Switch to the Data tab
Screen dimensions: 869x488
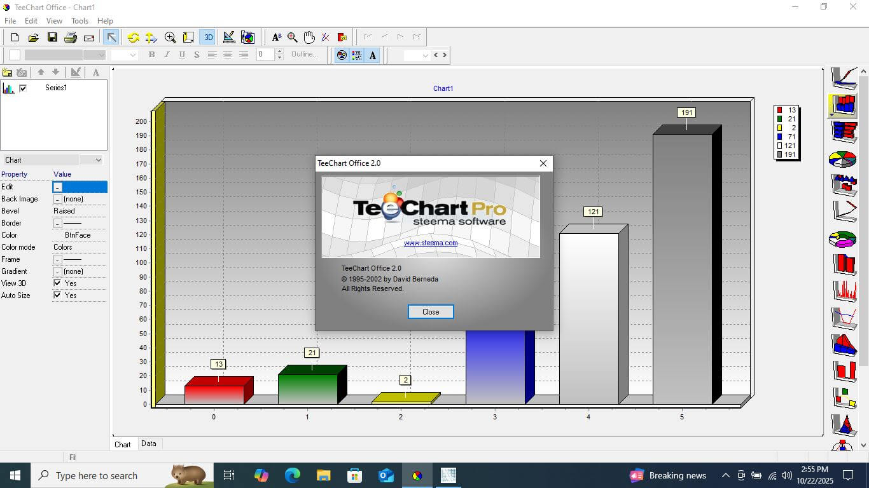(x=149, y=444)
